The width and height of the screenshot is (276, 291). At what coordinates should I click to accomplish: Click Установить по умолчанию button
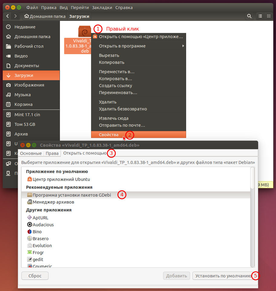pyautogui.click(x=223, y=276)
